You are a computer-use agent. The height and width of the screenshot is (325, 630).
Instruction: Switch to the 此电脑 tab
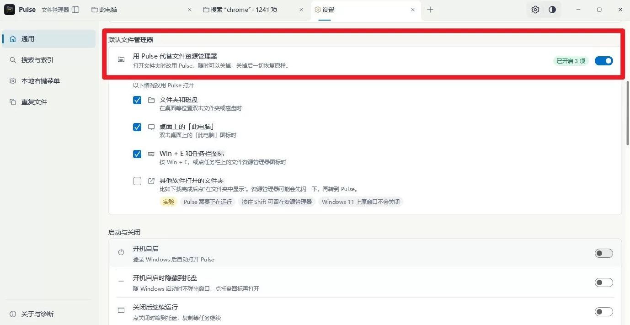click(142, 10)
